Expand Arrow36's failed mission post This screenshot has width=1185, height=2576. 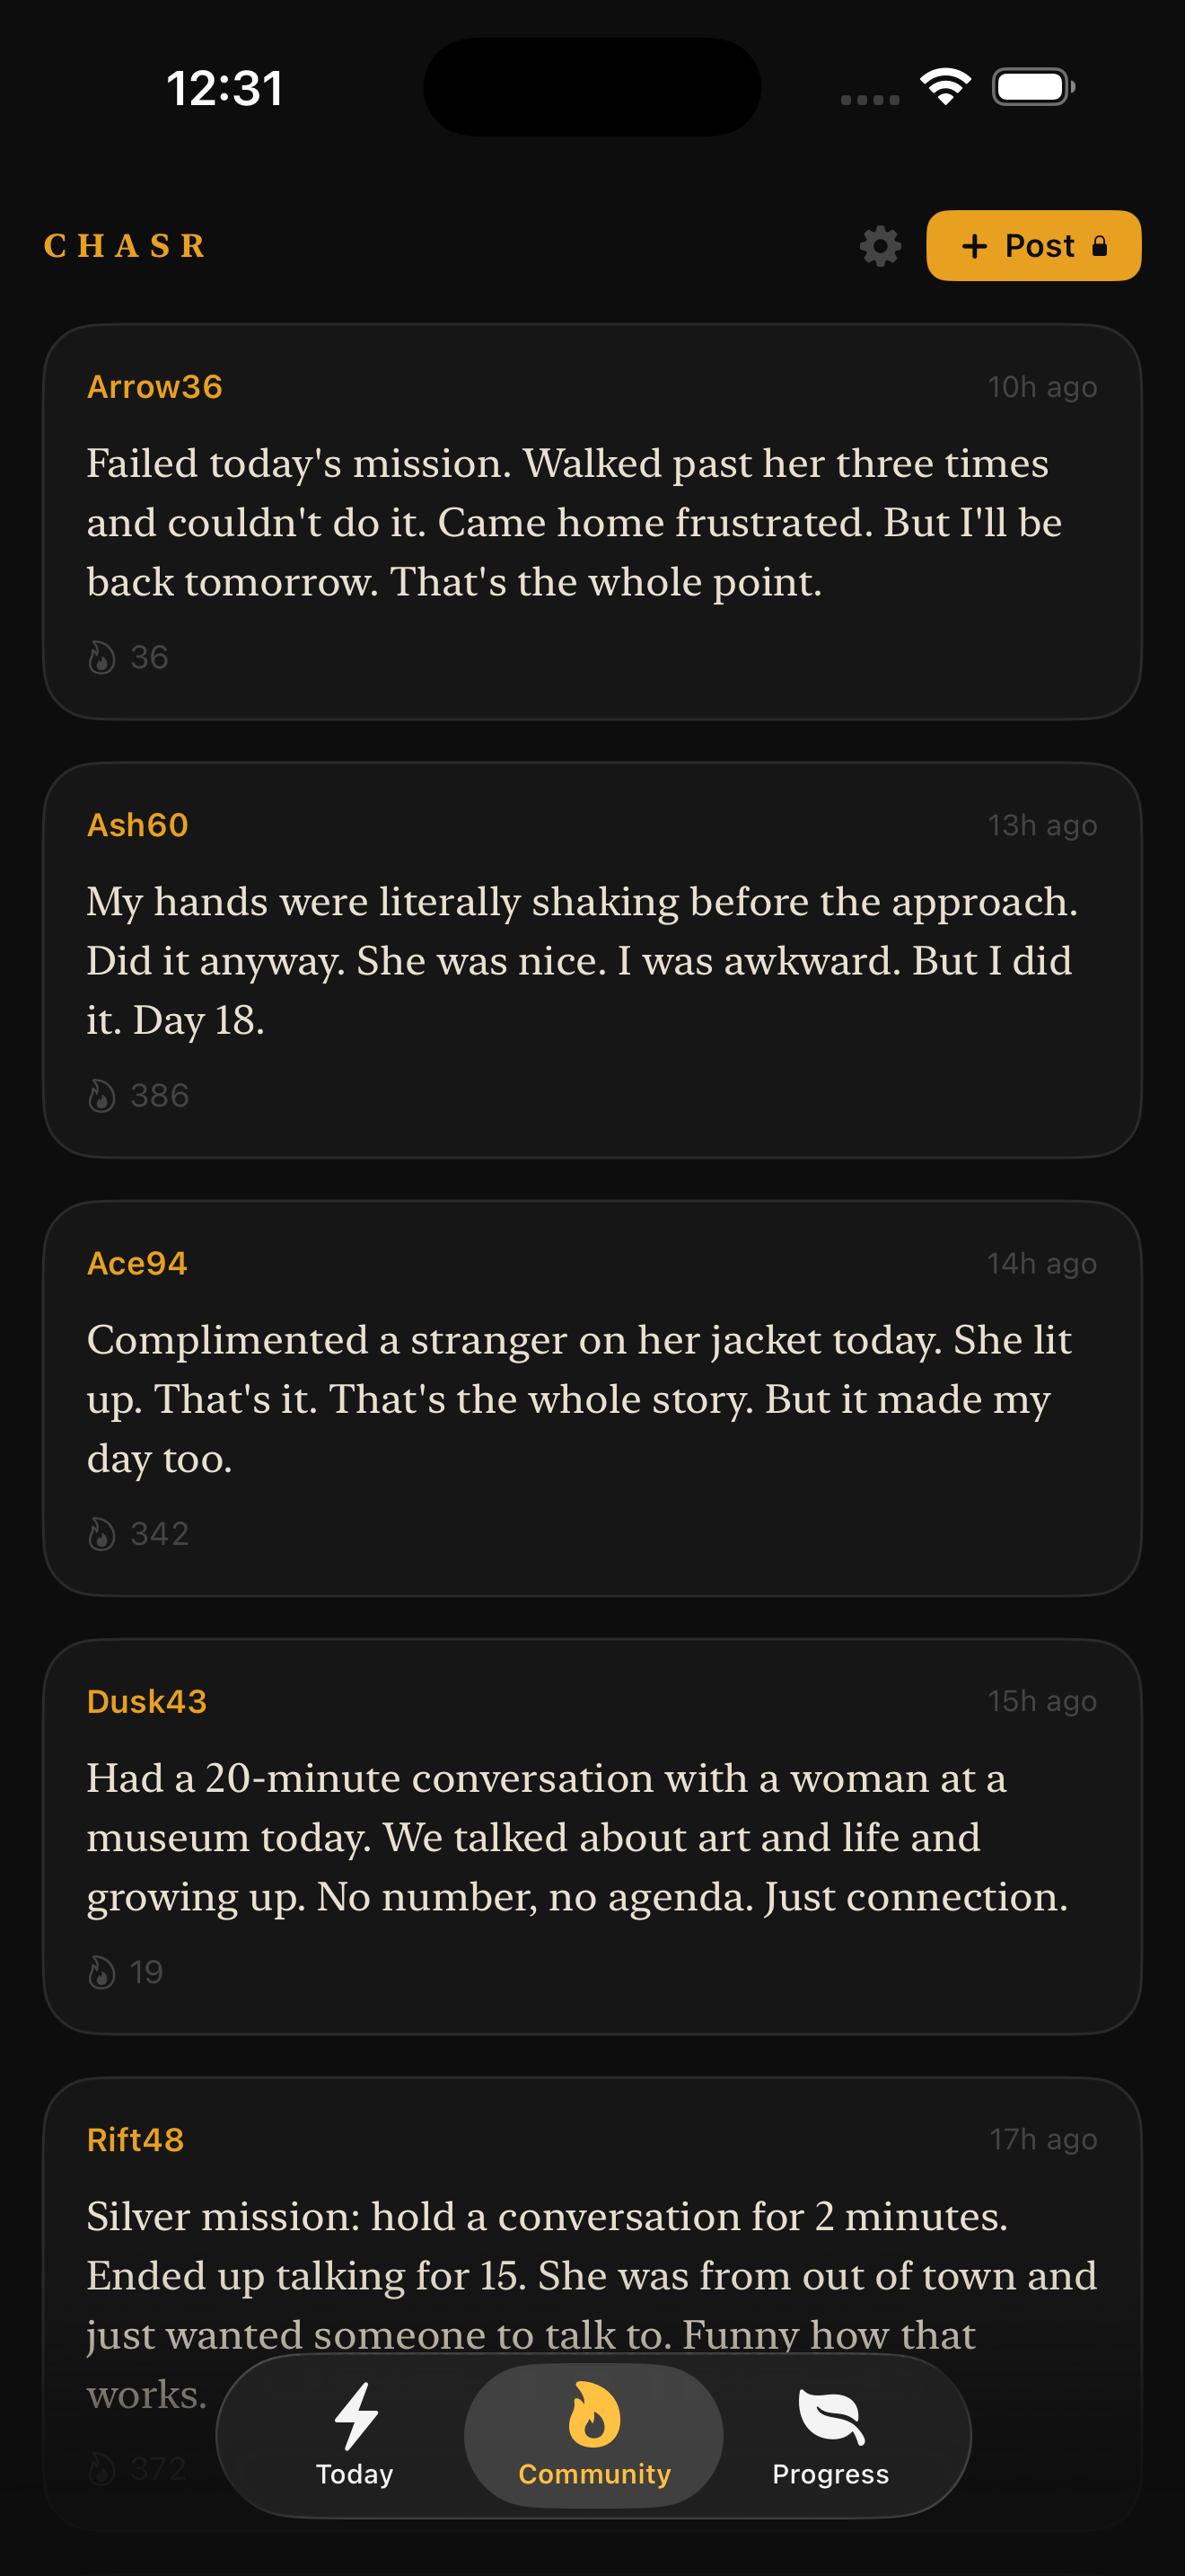pyautogui.click(x=592, y=520)
